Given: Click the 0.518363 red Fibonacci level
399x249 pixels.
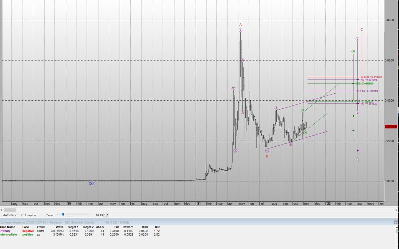Looking at the screenshot, I should (373, 77).
